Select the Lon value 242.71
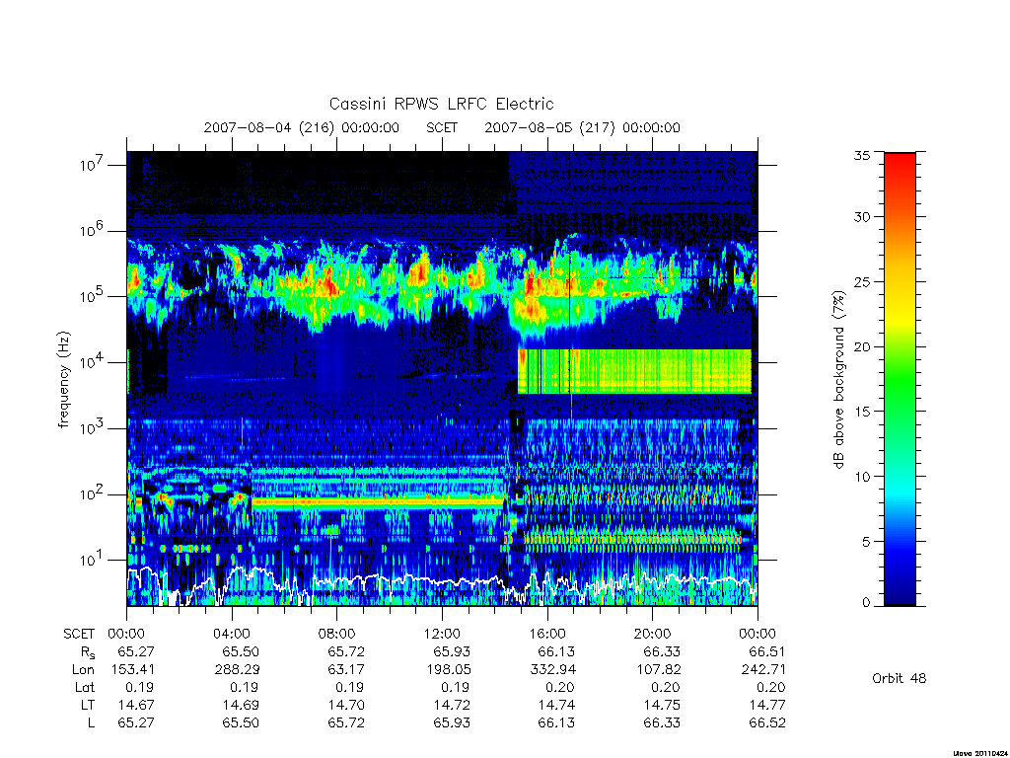 (763, 669)
